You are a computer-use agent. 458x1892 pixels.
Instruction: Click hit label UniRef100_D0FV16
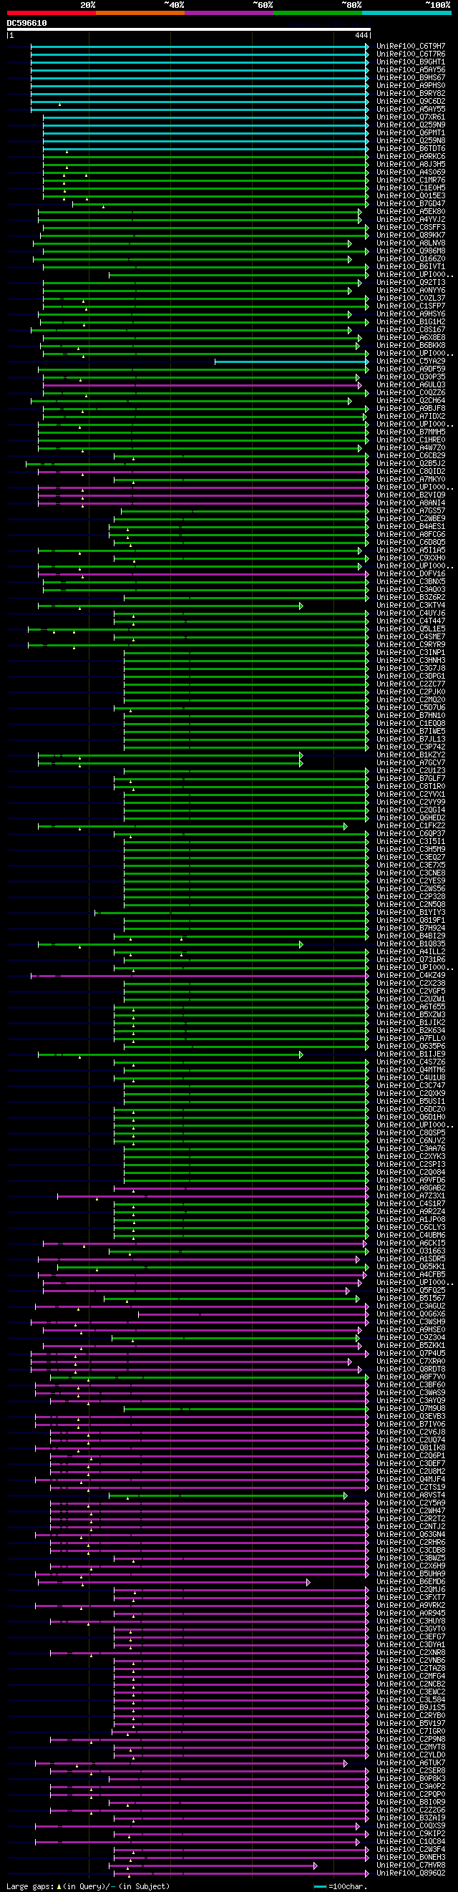pyautogui.click(x=410, y=573)
